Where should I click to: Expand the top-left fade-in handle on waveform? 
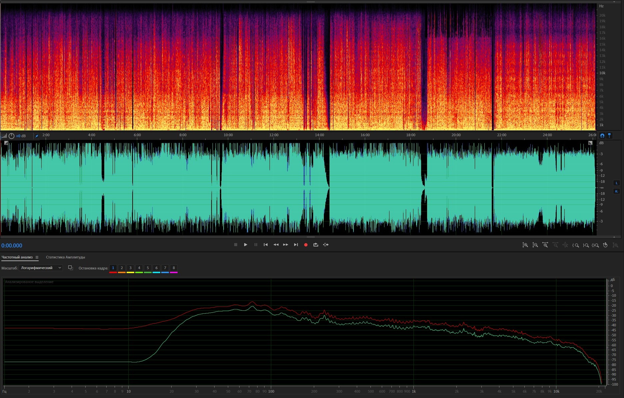pos(6,143)
